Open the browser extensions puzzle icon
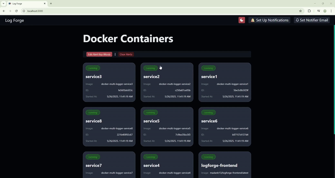Image resolution: width=335 pixels, height=178 pixels. click(309, 11)
